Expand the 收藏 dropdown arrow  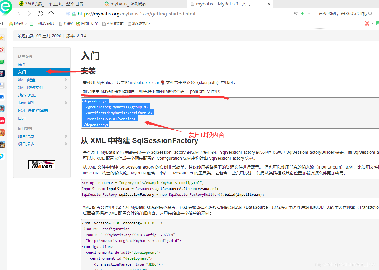(26, 24)
